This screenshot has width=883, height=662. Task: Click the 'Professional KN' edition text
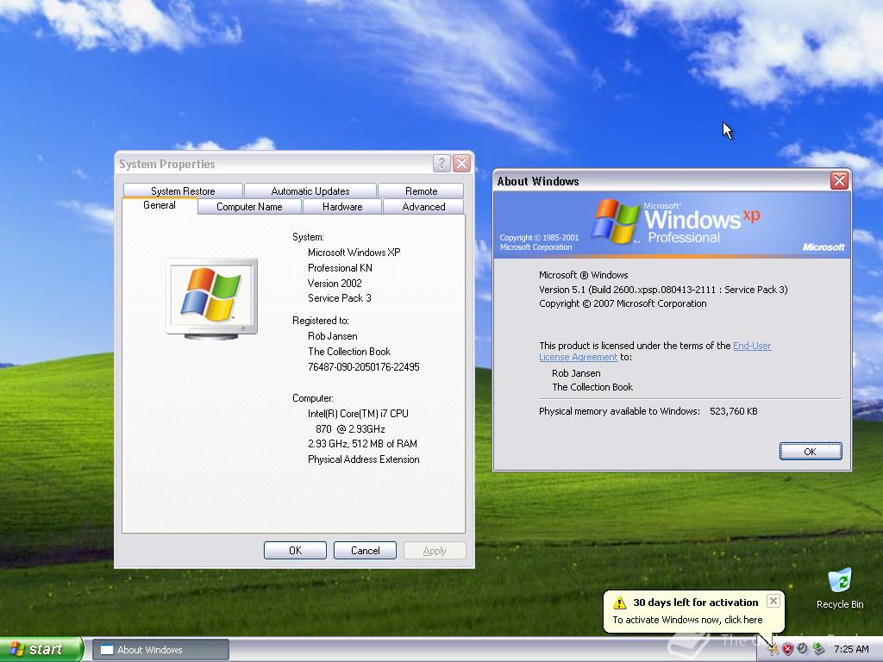coord(340,268)
